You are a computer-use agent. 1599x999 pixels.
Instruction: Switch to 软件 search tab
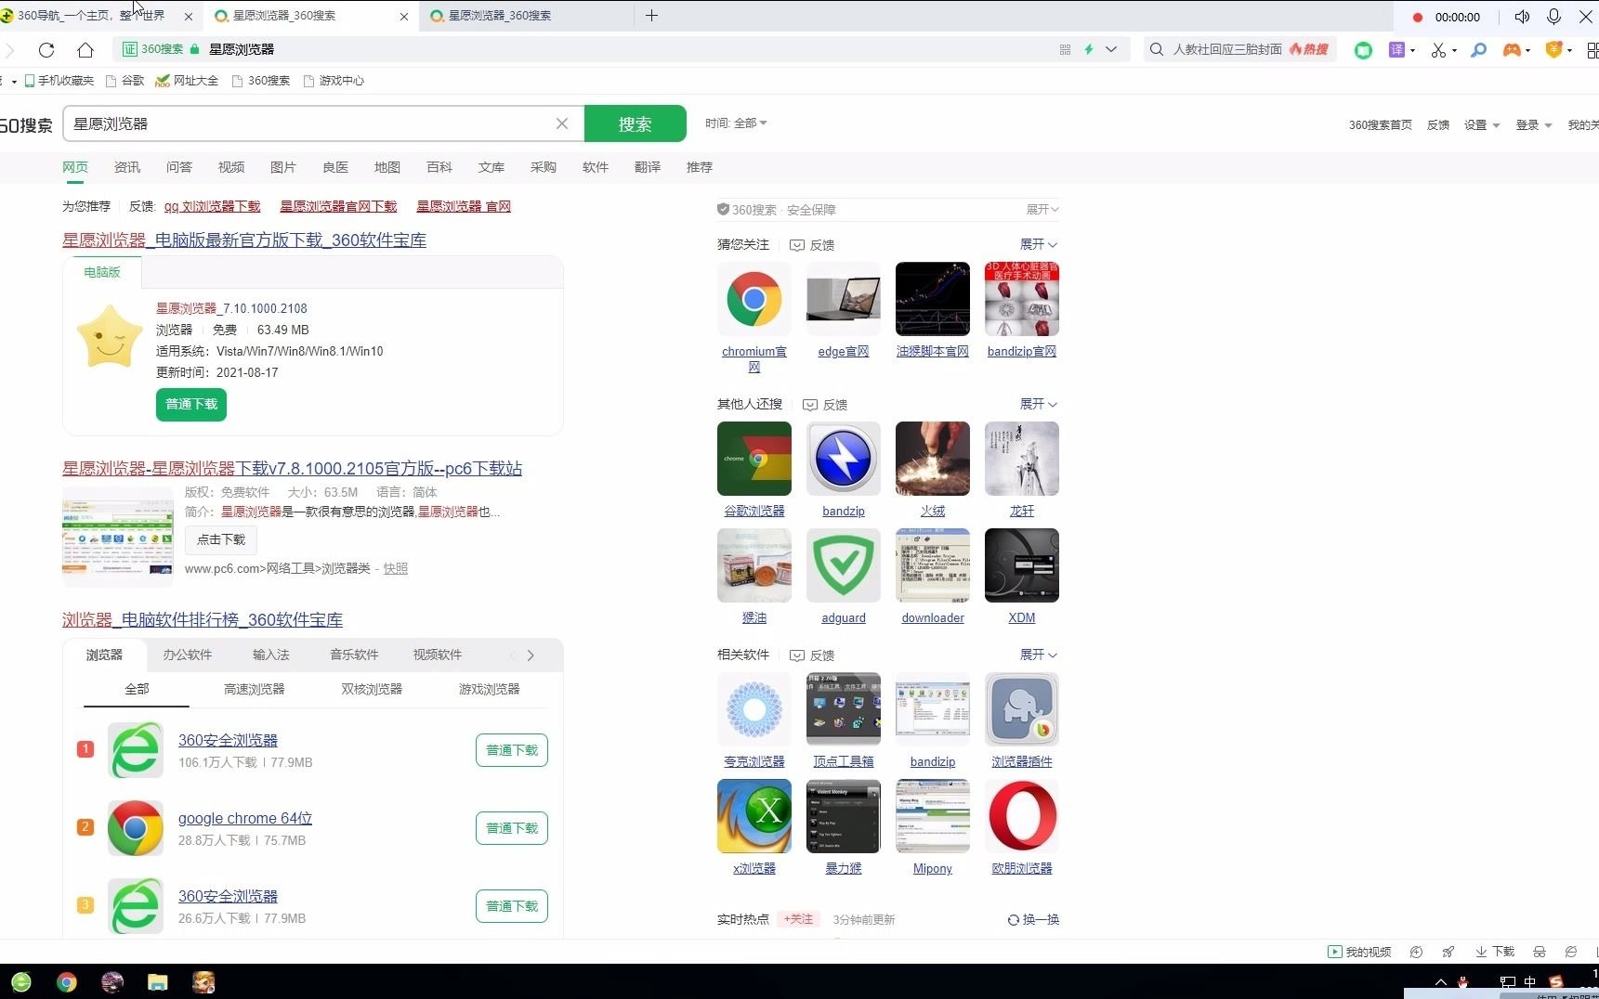point(596,167)
